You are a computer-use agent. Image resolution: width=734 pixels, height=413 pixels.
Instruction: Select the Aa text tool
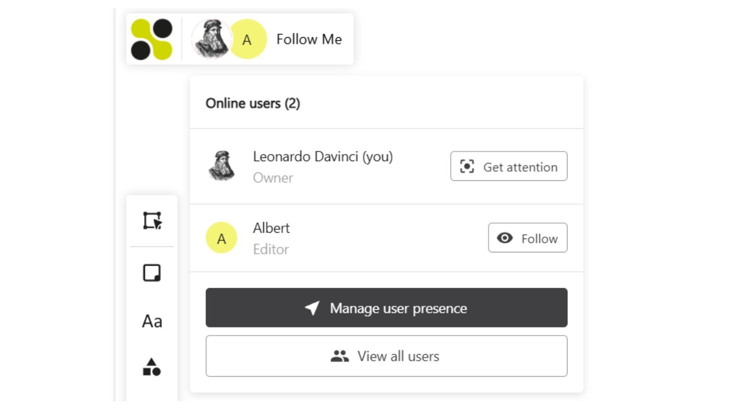click(152, 321)
